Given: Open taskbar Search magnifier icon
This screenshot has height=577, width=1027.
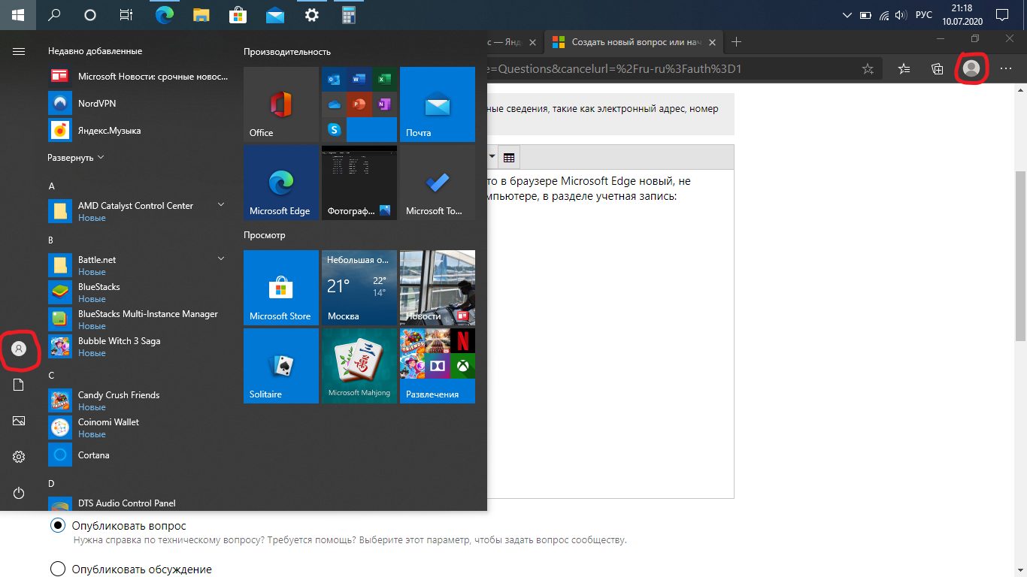Looking at the screenshot, I should (x=54, y=15).
